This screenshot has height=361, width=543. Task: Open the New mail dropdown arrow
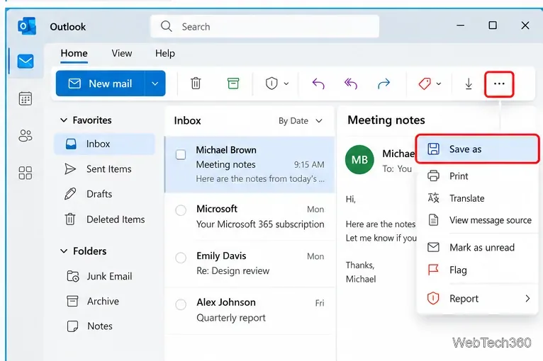pos(155,84)
